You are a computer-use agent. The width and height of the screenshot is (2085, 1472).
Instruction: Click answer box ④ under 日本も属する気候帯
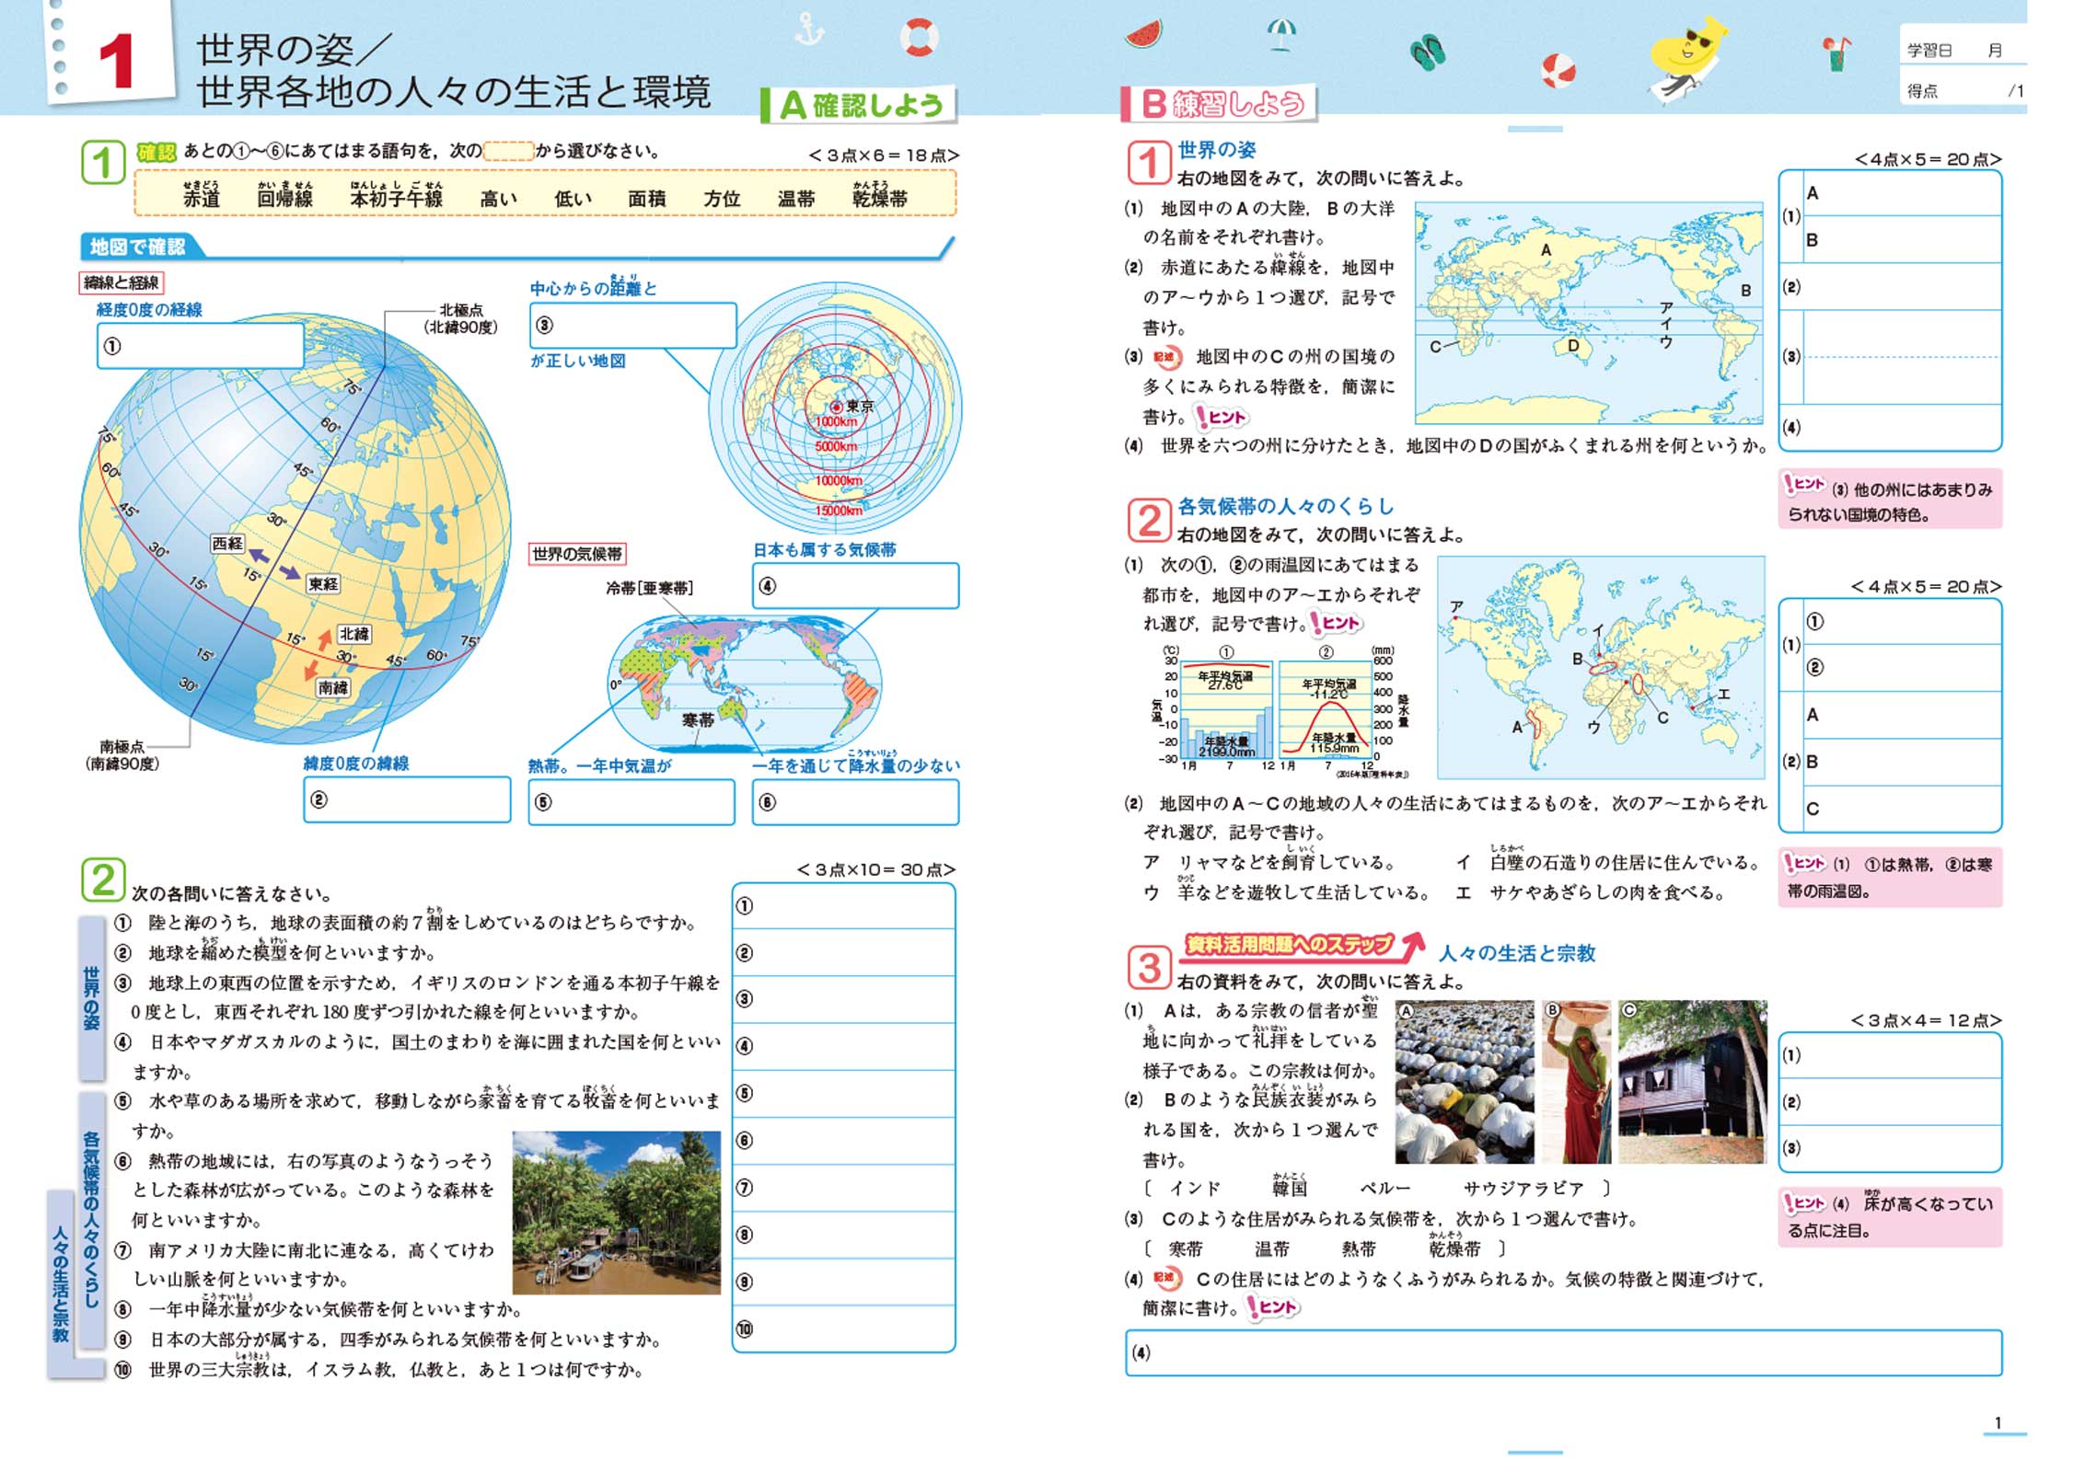(x=855, y=585)
